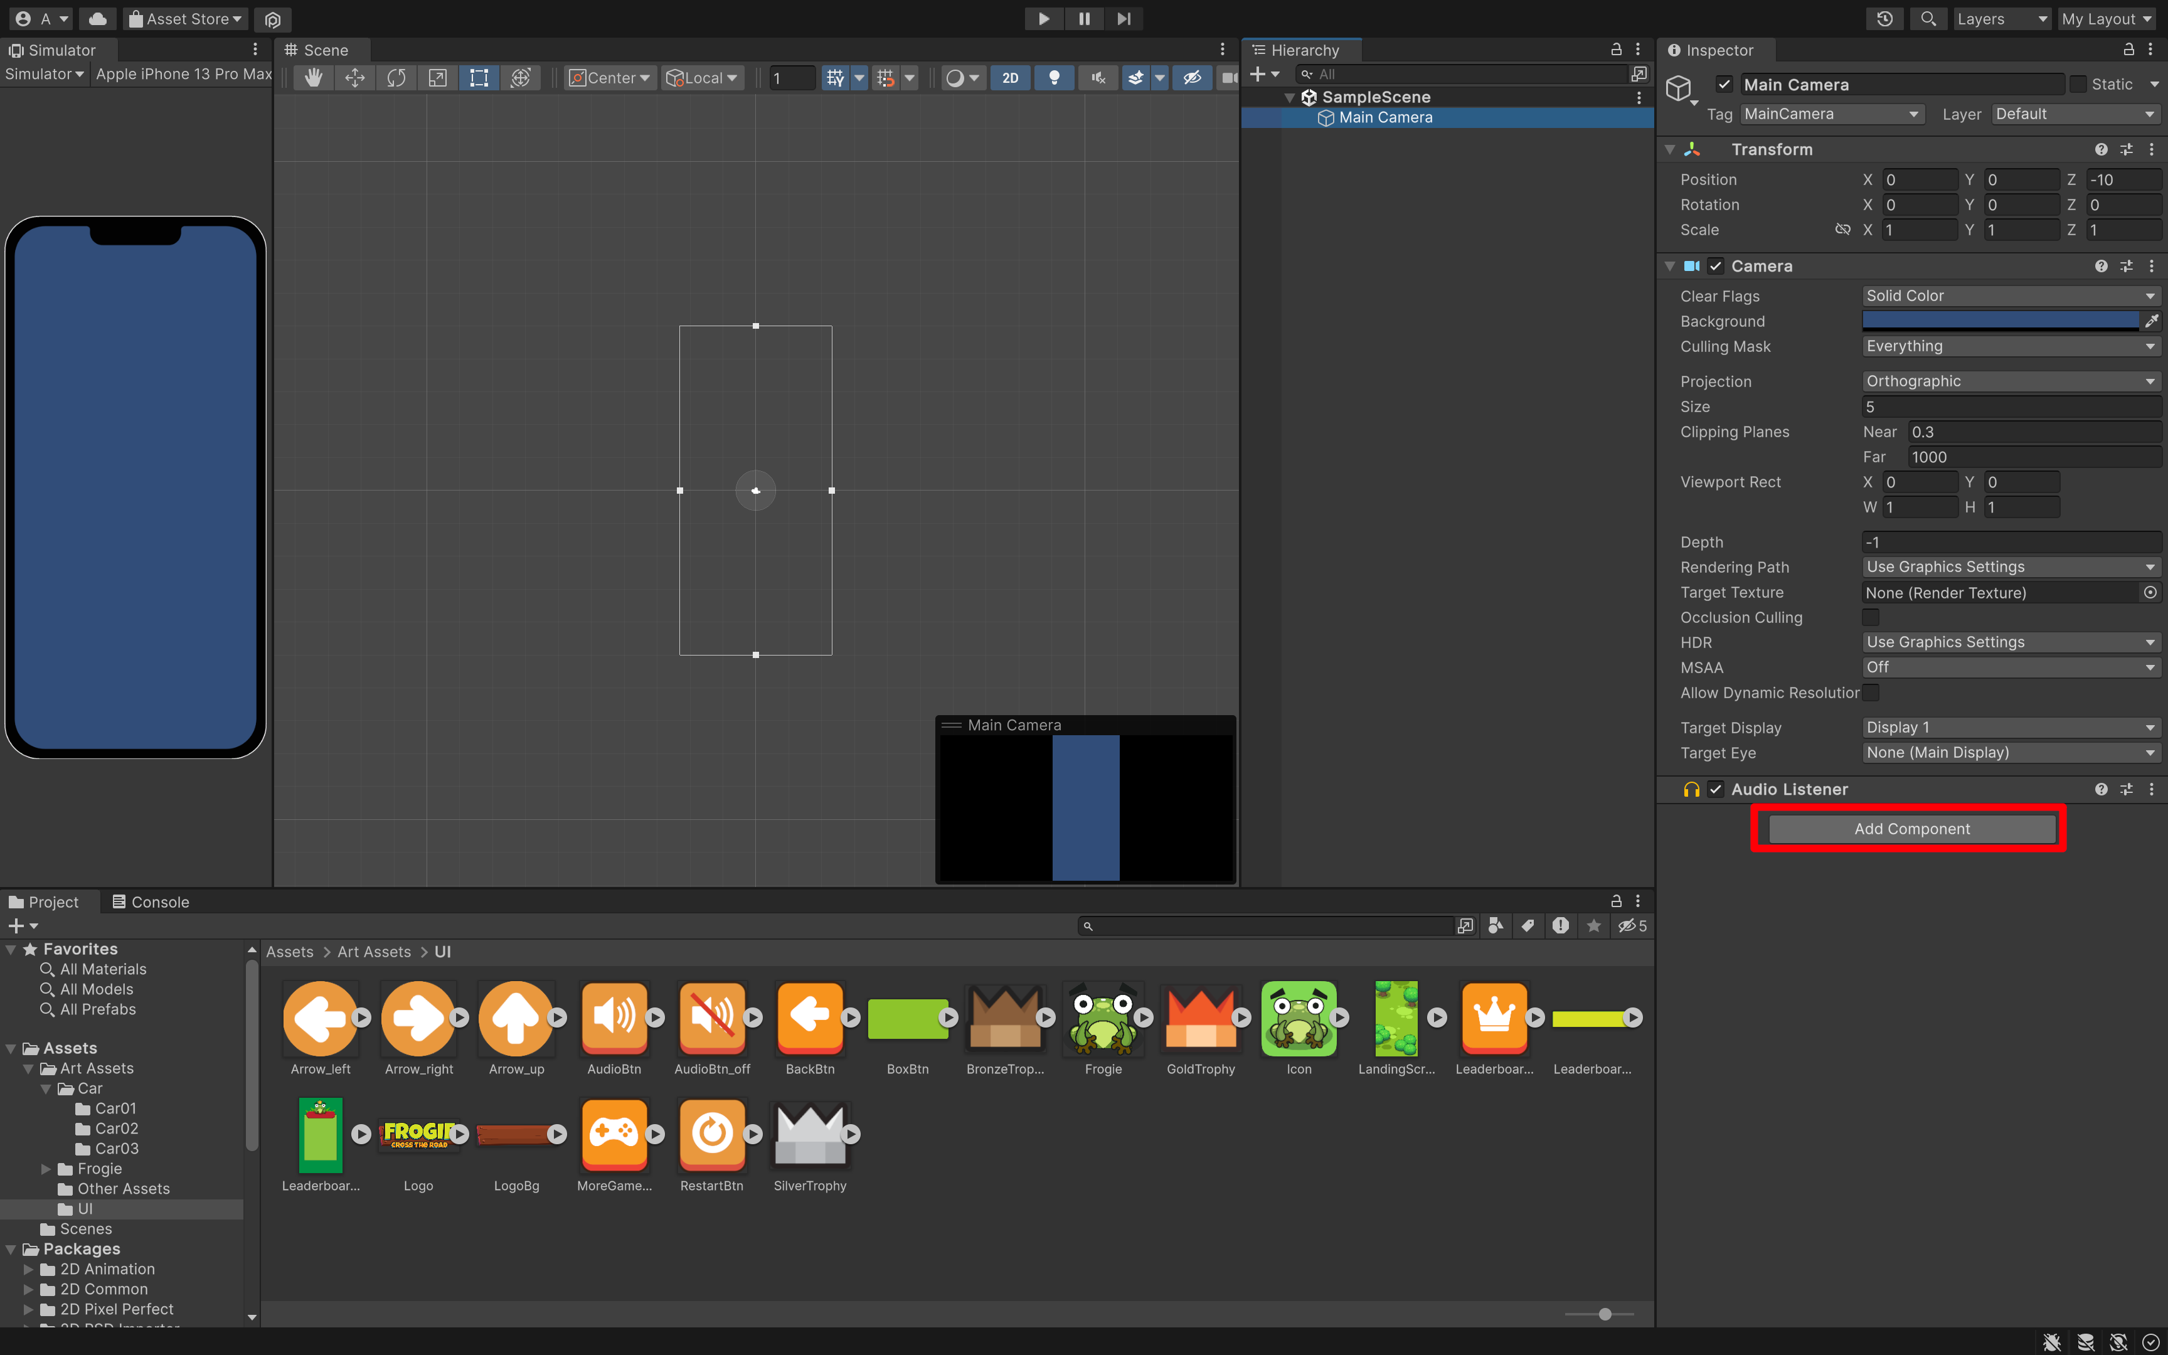Open the MSAA dropdown
Image resolution: width=2168 pixels, height=1355 pixels.
(x=2011, y=667)
